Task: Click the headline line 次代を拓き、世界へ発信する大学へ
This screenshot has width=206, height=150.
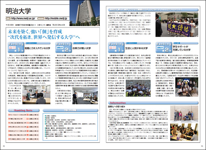Action: point(44,37)
